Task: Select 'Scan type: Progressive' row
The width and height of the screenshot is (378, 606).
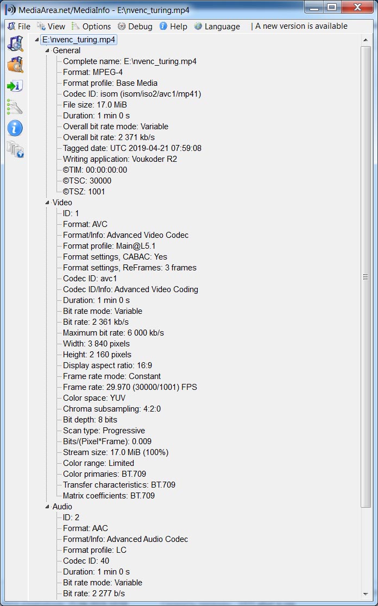Action: click(104, 431)
